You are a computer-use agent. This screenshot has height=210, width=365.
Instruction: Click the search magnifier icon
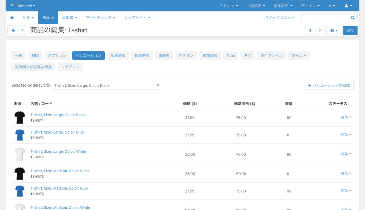click(x=353, y=17)
